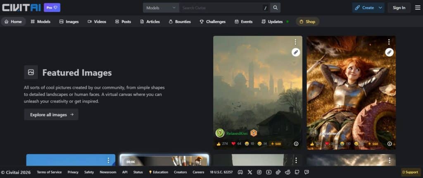Open the Videos tab
This screenshot has width=423, height=178.
coord(97,21)
